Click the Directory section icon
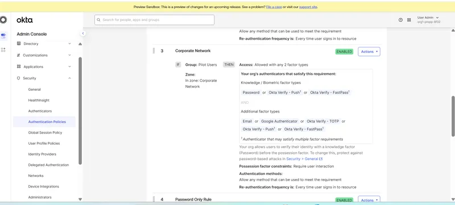The height and width of the screenshot is (205, 455). pyautogui.click(x=19, y=44)
